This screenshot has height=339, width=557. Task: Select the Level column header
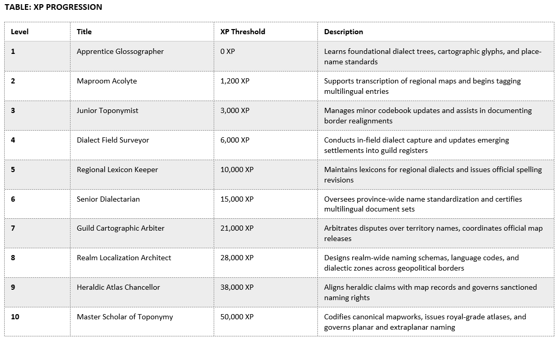[x=20, y=32]
